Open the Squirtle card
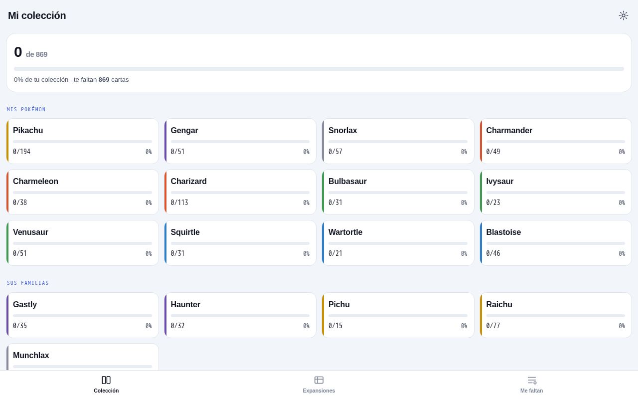The width and height of the screenshot is (638, 399). click(x=240, y=243)
